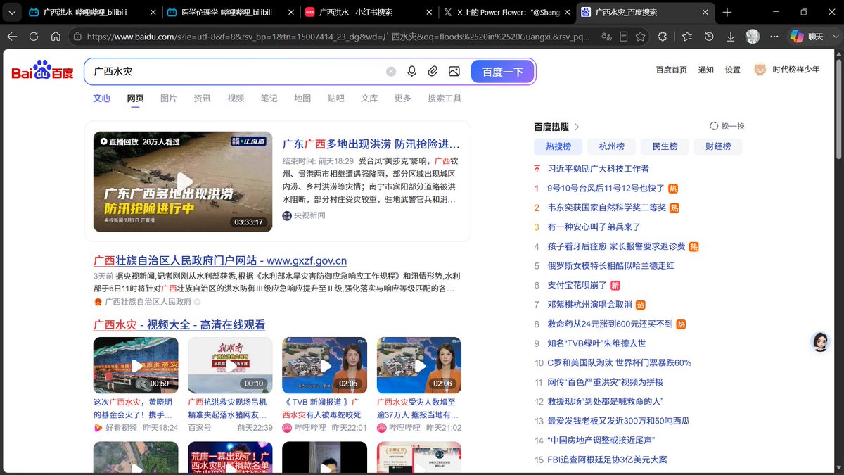The height and width of the screenshot is (475, 844).
Task: Click the 时代榜样少年 user avatar
Action: tap(760, 70)
